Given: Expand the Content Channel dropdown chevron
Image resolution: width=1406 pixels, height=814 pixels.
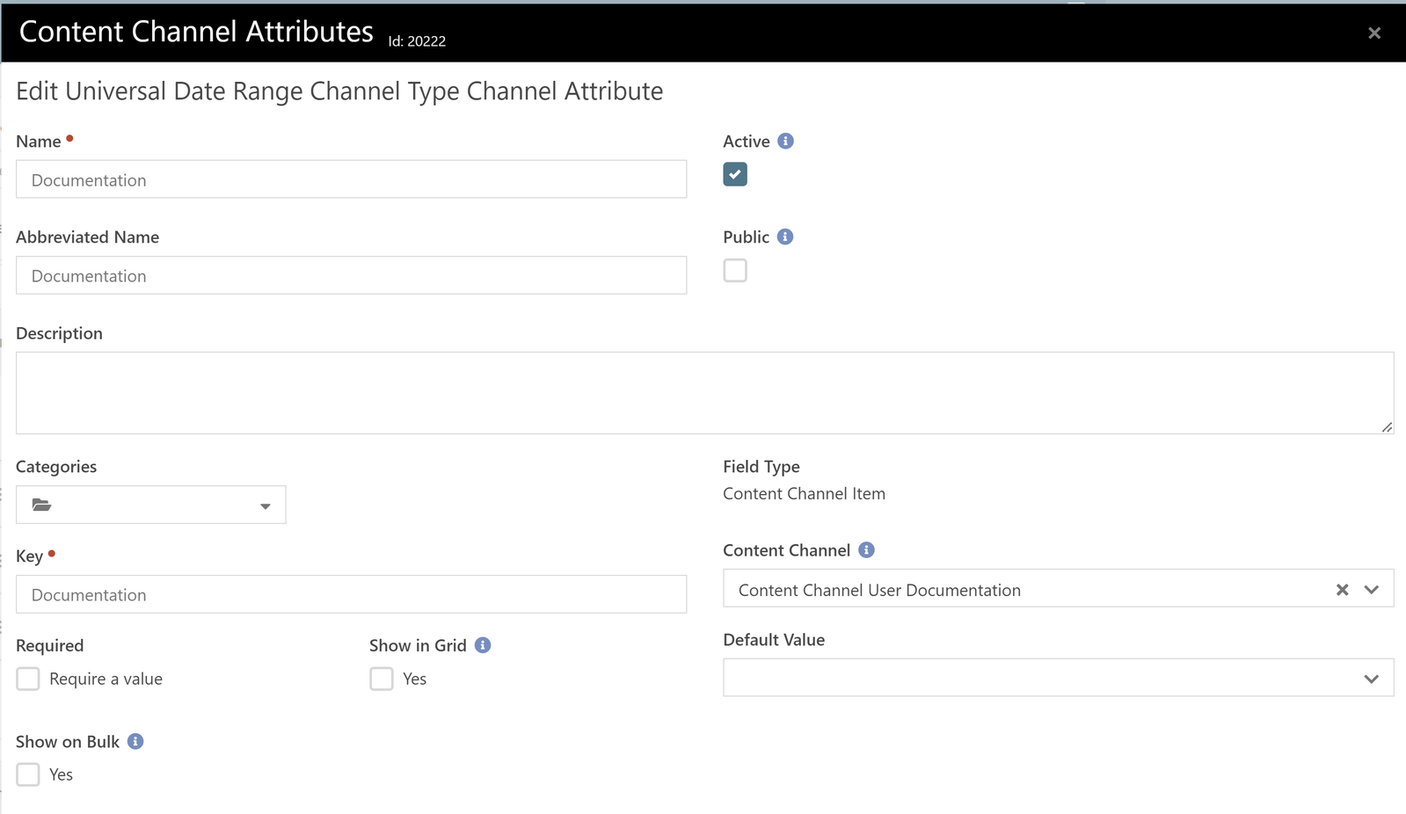Looking at the screenshot, I should click(x=1372, y=590).
